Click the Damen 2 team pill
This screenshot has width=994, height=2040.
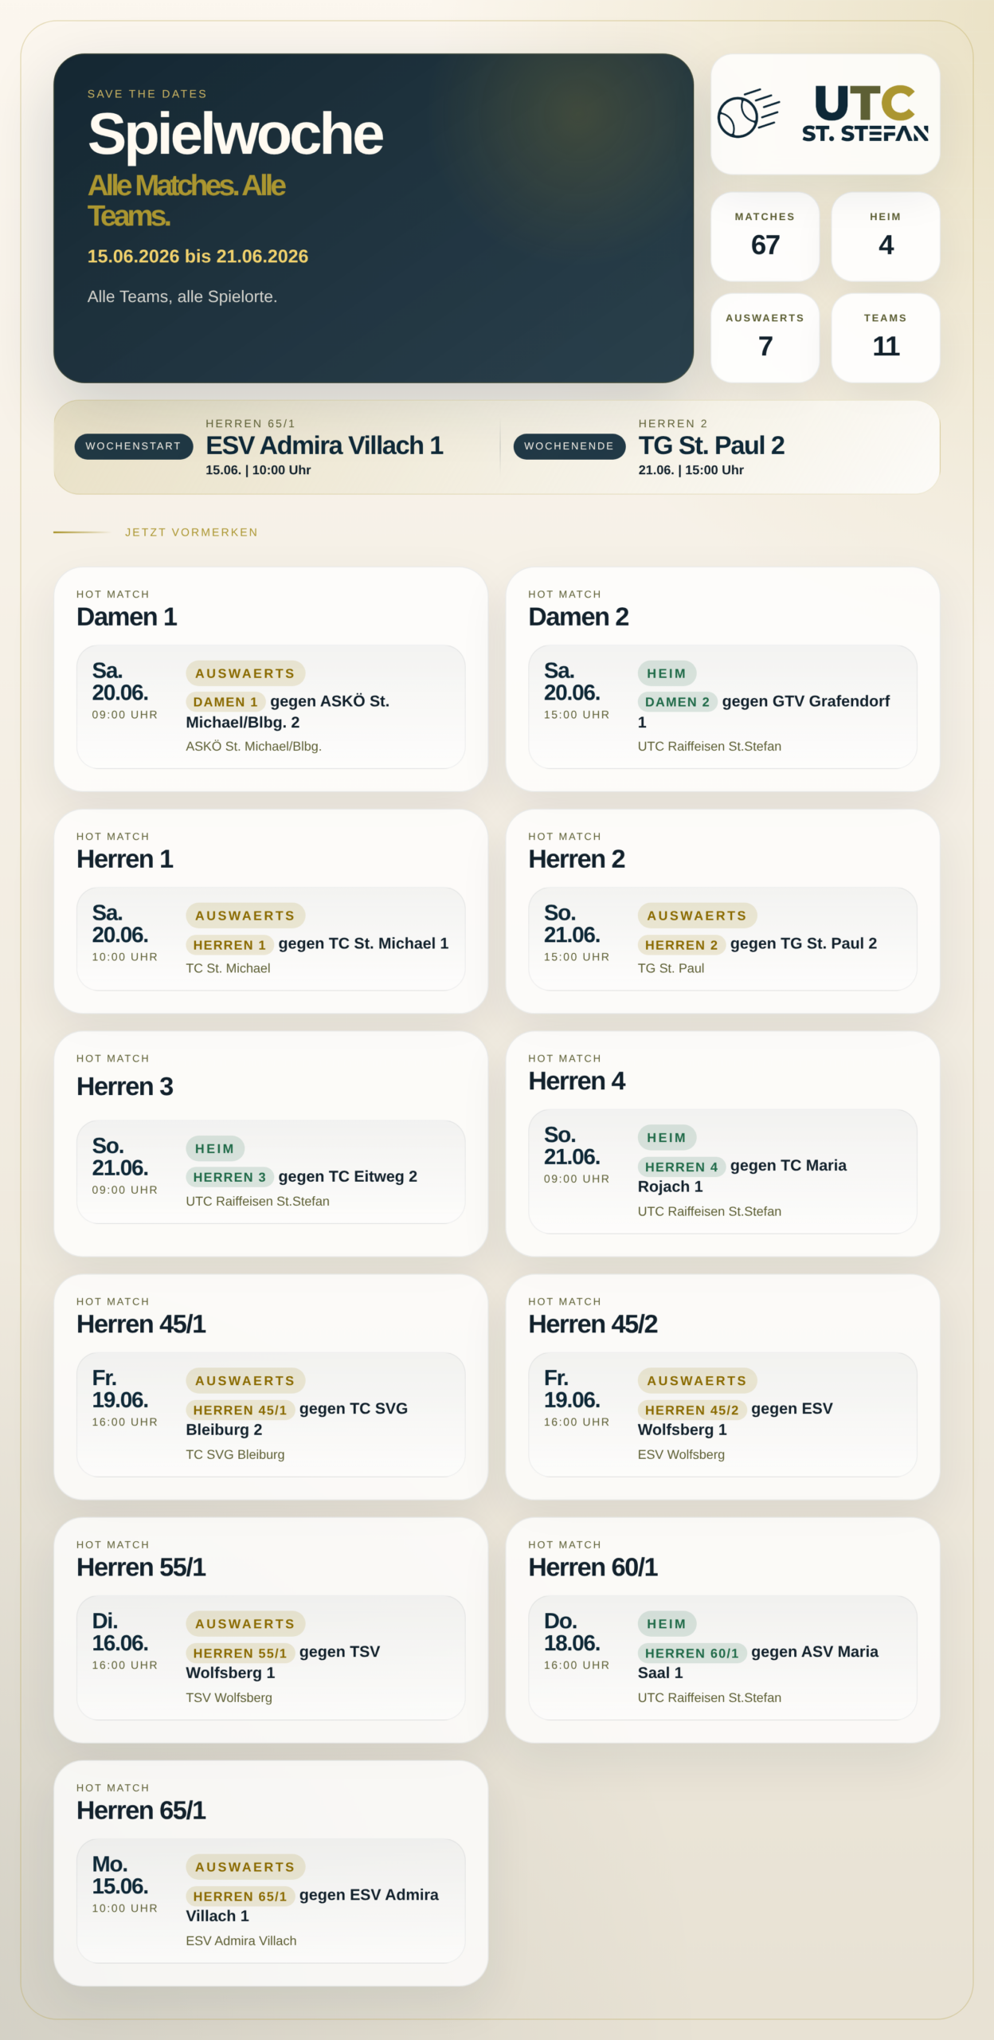677,702
